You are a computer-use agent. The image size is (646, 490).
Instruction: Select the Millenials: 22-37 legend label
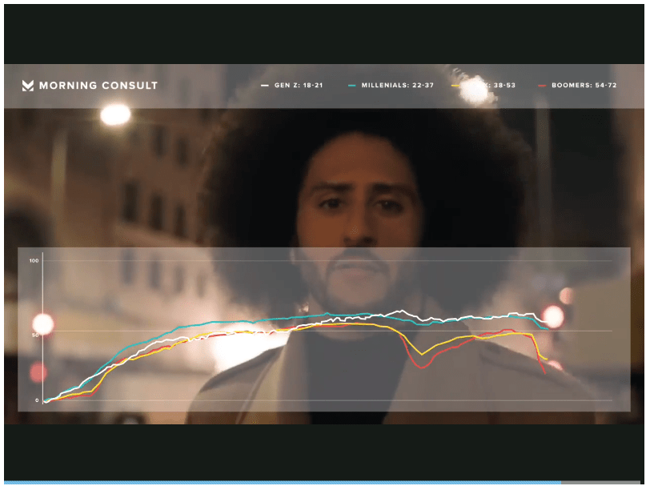398,85
